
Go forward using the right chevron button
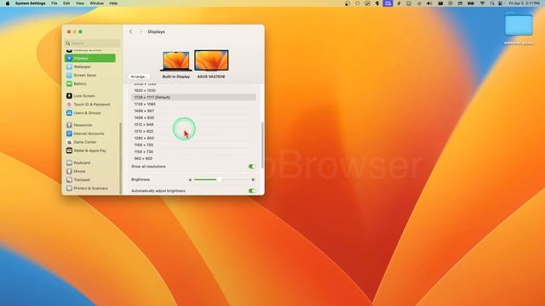click(x=141, y=31)
